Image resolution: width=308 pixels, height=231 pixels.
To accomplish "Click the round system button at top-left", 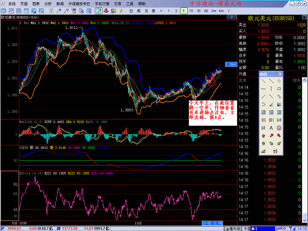I will point(3,4).
